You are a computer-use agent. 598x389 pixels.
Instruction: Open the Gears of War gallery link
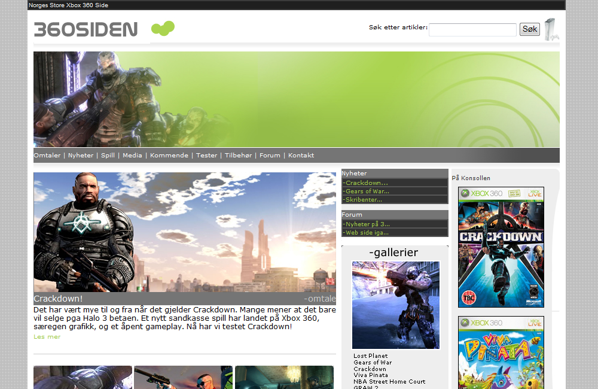373,362
